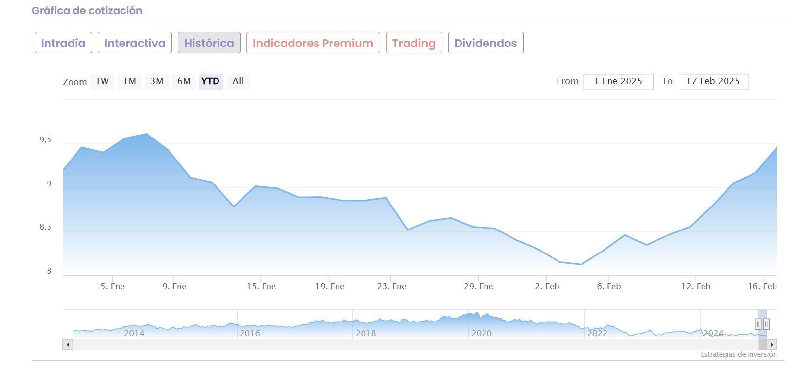This screenshot has width=800, height=368.
Task: Click the navigator scrollbar left arrow
Action: (68, 345)
